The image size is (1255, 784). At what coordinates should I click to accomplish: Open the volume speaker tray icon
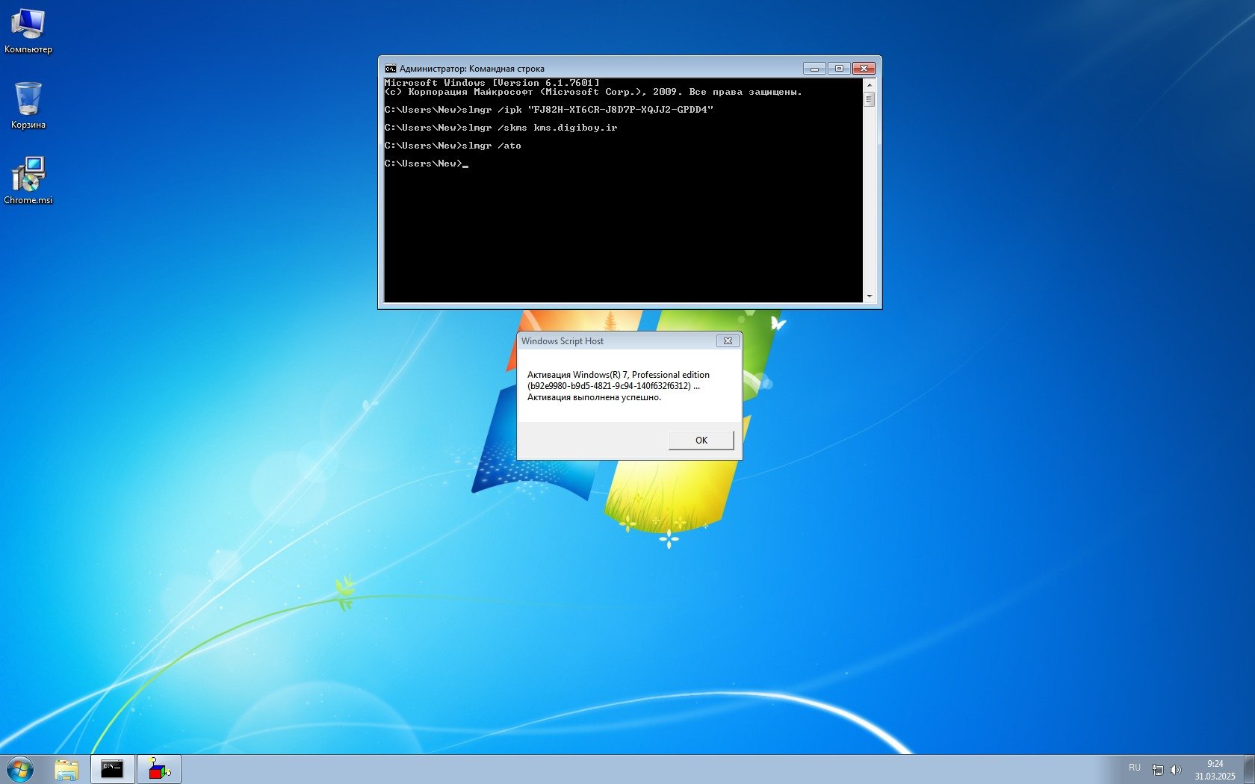[1175, 769]
